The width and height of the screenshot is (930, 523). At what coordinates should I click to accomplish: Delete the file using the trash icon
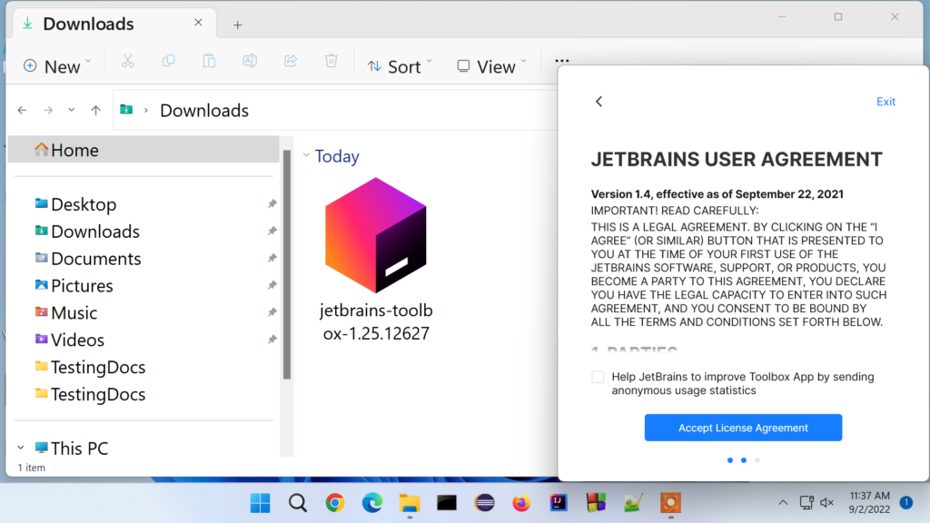point(331,61)
